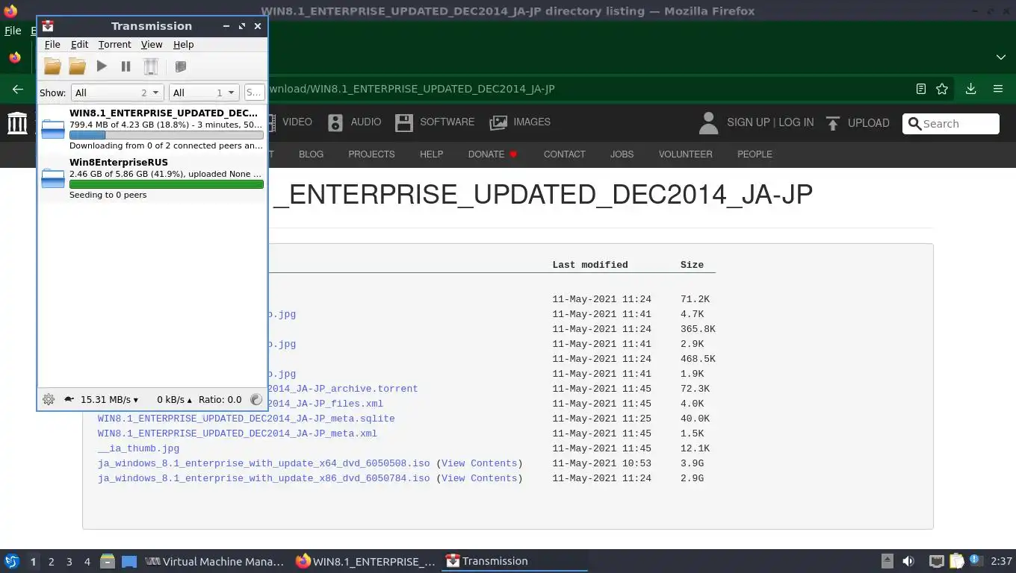The height and width of the screenshot is (573, 1016).
Task: Remove torrent using the trash icon
Action: point(151,66)
